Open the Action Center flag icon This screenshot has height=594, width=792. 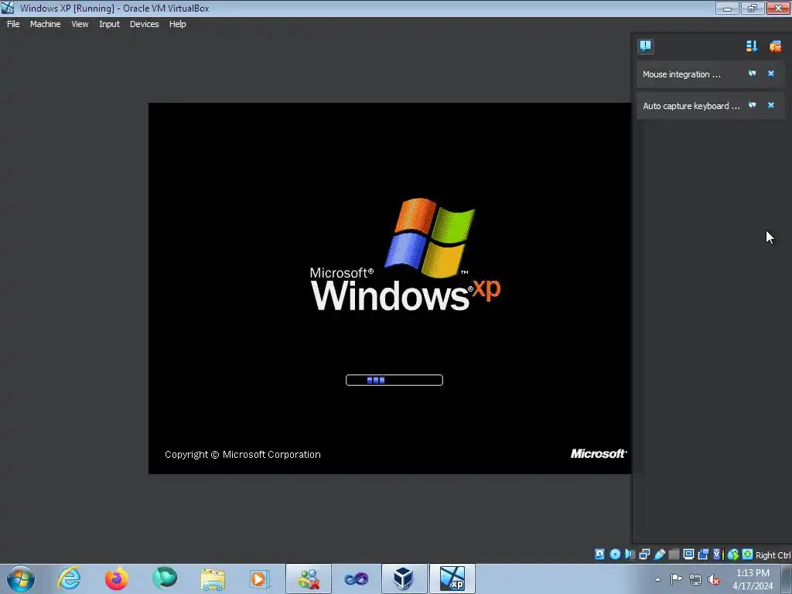[x=676, y=579]
